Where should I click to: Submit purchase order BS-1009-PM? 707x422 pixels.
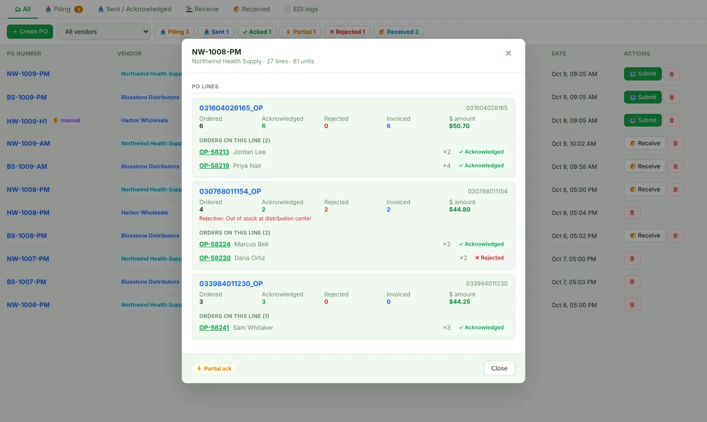point(643,97)
